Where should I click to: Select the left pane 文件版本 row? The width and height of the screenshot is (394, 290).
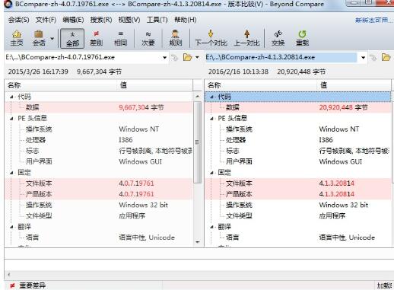pyautogui.click(x=99, y=183)
